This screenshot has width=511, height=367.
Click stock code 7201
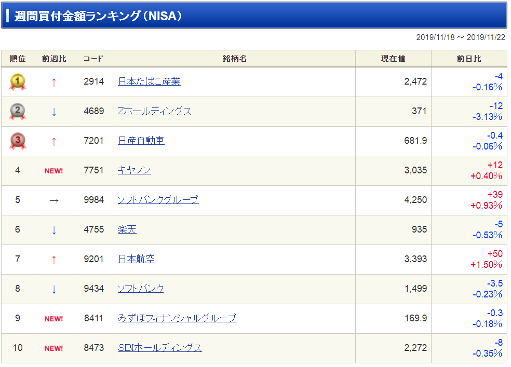[x=94, y=141]
